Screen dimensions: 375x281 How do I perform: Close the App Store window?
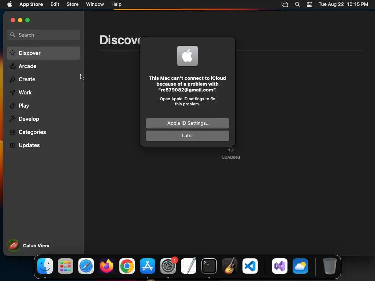click(x=13, y=20)
